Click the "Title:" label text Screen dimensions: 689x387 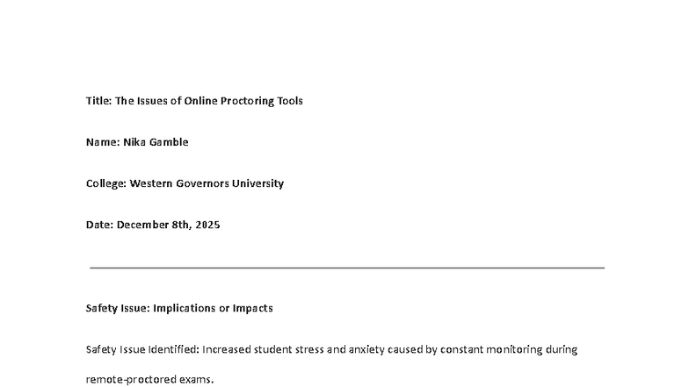click(98, 101)
